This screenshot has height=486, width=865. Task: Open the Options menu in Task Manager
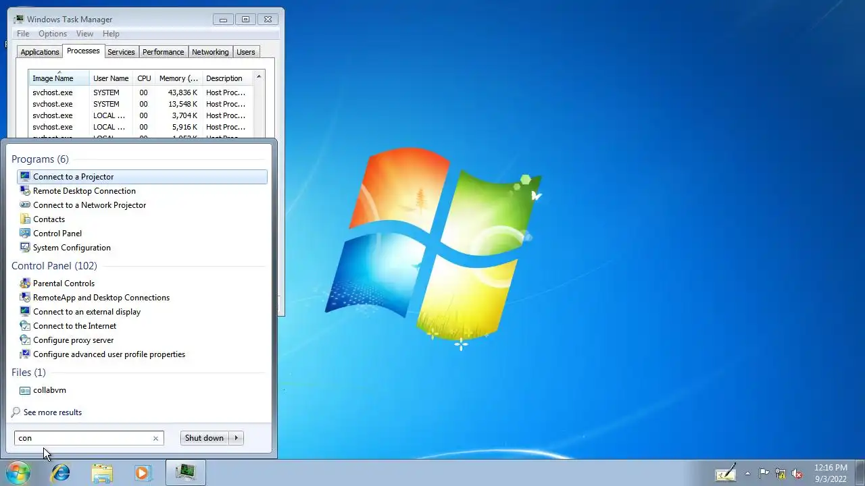point(53,34)
